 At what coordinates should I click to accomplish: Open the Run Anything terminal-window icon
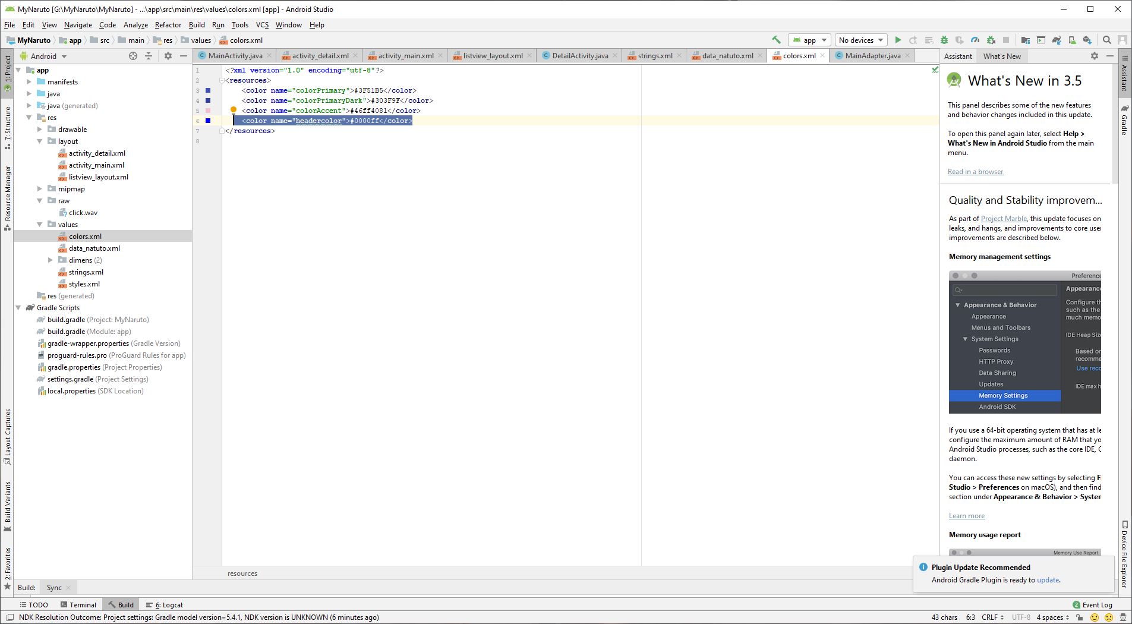pyautogui.click(x=1041, y=40)
